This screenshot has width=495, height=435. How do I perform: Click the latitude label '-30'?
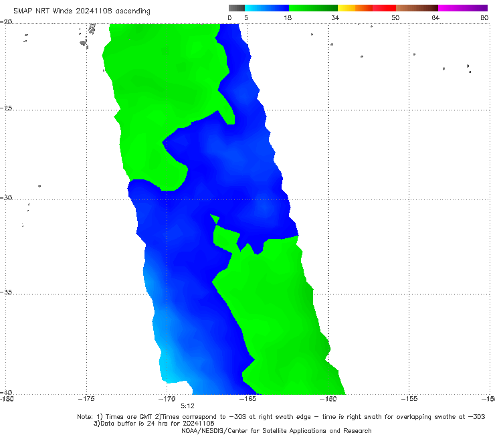click(x=6, y=197)
